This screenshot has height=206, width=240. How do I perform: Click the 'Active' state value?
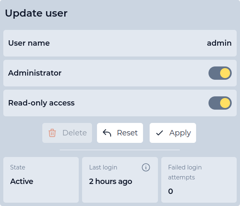(x=22, y=181)
